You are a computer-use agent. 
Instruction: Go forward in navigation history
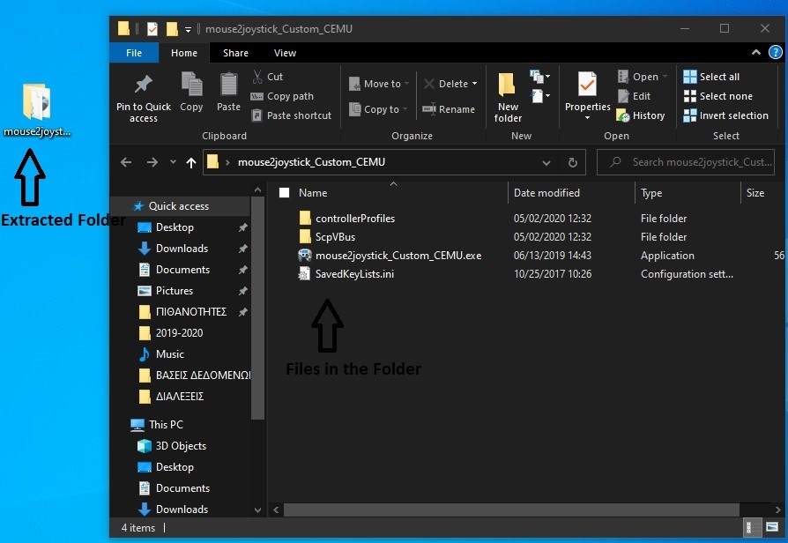click(152, 162)
